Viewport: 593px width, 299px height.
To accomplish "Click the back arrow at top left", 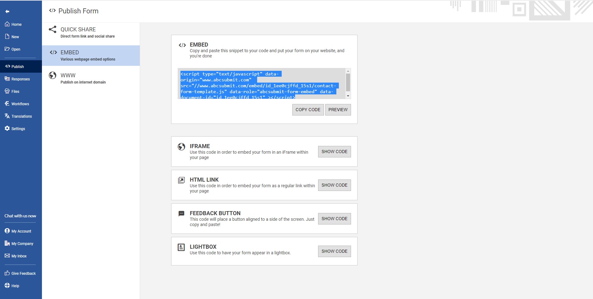I will coord(7,11).
